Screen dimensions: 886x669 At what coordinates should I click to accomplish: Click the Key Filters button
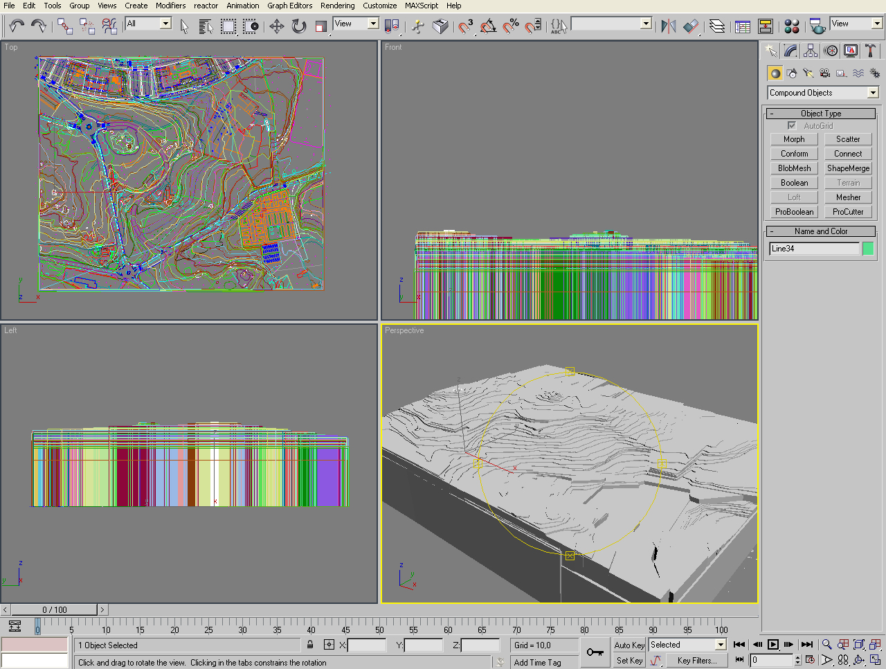(696, 661)
